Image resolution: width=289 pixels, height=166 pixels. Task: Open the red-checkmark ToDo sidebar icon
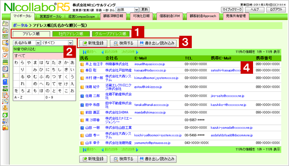[x=5, y=56]
